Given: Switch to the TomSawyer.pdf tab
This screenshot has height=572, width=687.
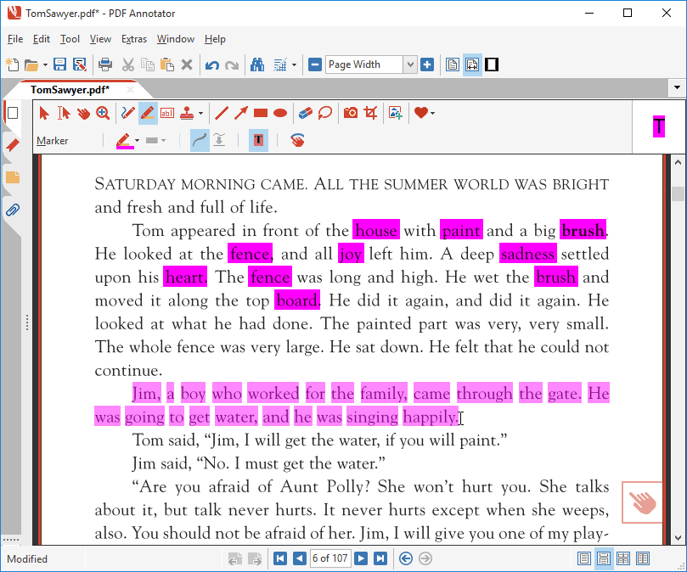Looking at the screenshot, I should (x=70, y=90).
